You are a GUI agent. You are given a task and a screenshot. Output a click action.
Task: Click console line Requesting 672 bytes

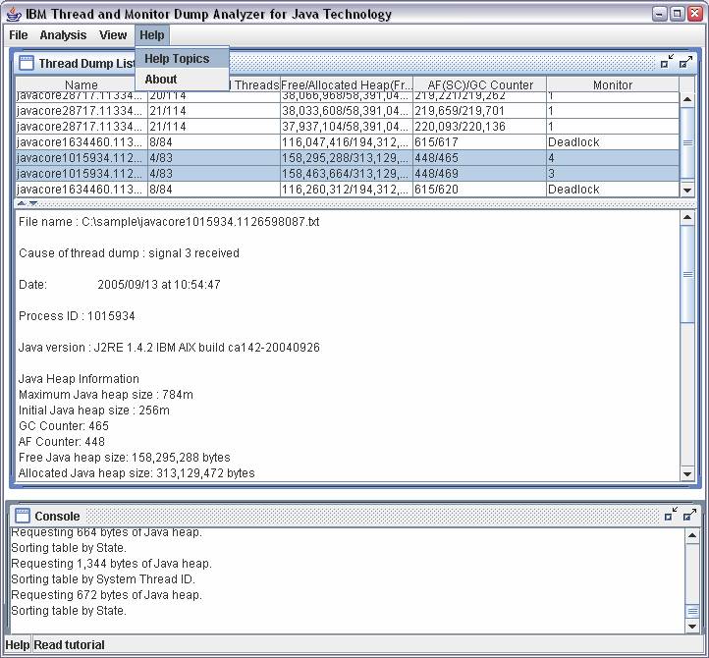point(106,595)
